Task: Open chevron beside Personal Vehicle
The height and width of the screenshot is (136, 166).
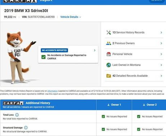Action: [x=161, y=54]
